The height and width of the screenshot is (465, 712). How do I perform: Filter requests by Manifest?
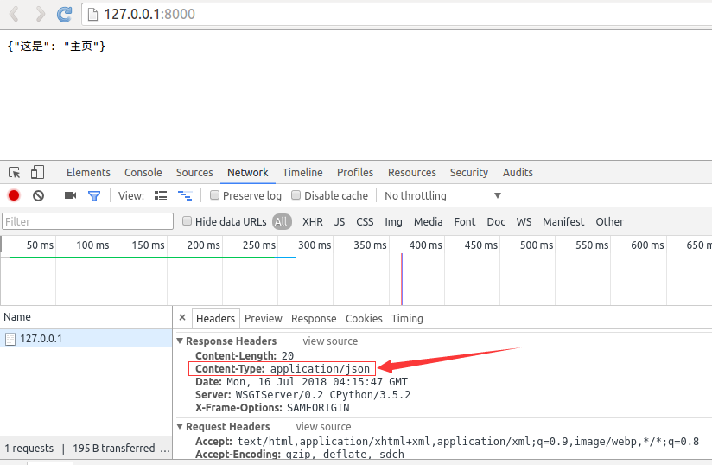click(x=563, y=221)
